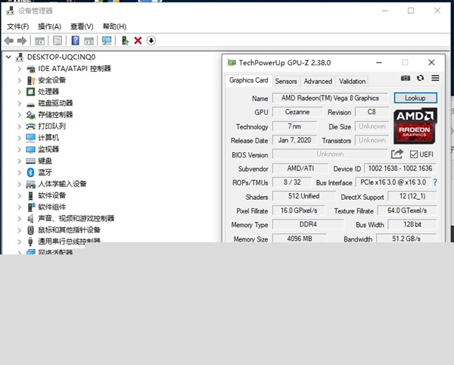Go forward with Device Manager forward arrow
The width and height of the screenshot is (454, 365).
click(22, 41)
